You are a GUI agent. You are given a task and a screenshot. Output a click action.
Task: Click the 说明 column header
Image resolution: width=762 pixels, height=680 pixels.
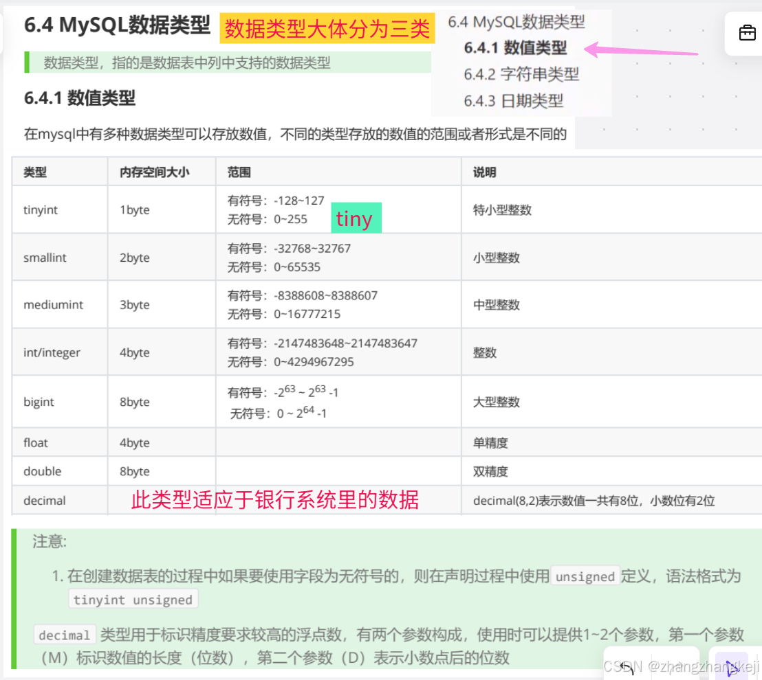coord(485,172)
